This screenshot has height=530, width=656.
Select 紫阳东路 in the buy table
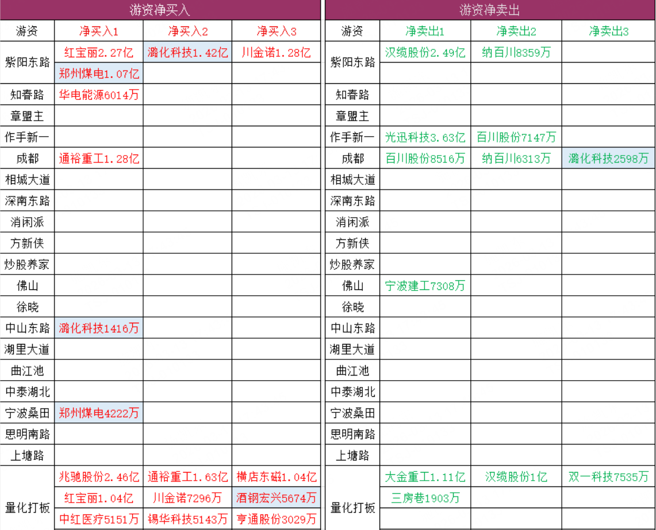27,63
